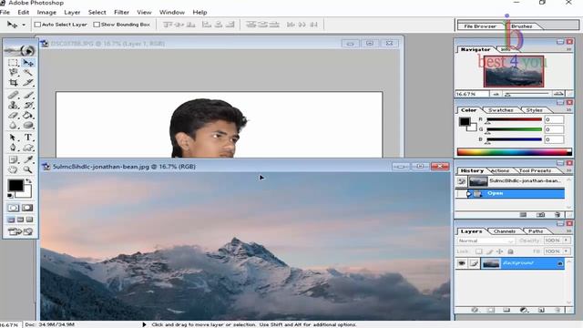Click Adobe Online picture atop the toolbox
The height and width of the screenshot is (328, 583).
(20, 51)
